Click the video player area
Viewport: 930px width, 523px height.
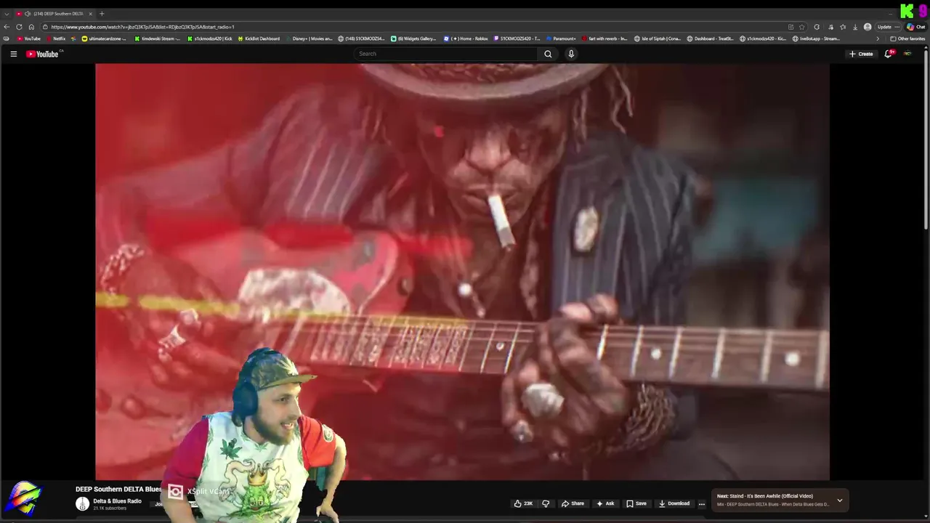tap(462, 271)
